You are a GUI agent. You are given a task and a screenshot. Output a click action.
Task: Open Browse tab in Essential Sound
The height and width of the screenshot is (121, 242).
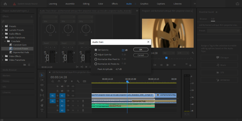203,19
